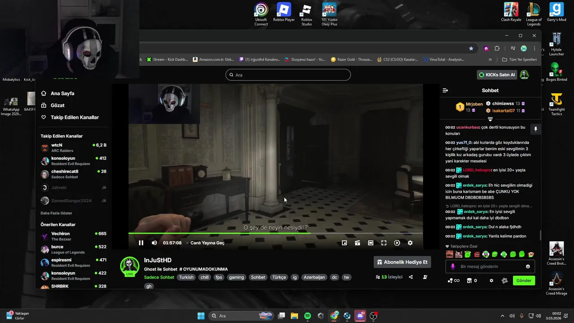
Task: Click the follow user icon
Action: [425, 277]
